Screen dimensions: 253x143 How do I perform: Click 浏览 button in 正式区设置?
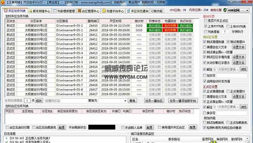pyautogui.click(x=244, y=107)
